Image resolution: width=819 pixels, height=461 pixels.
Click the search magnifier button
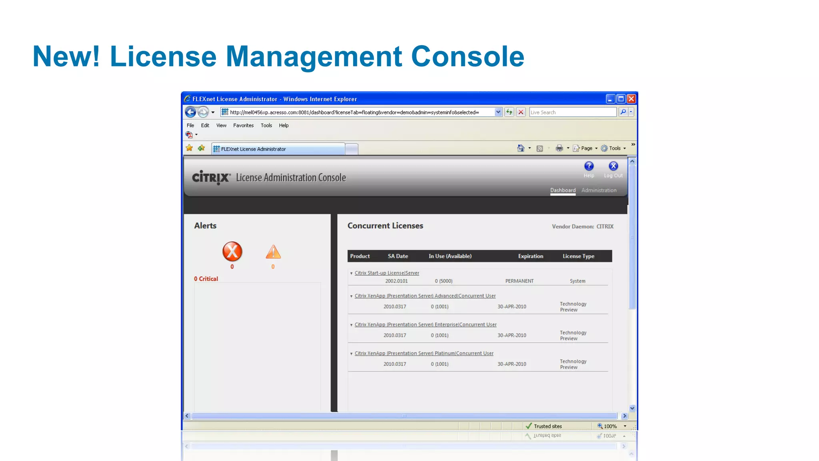623,112
